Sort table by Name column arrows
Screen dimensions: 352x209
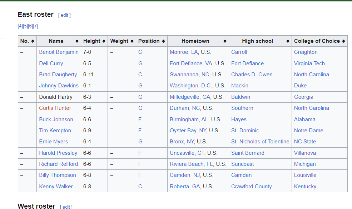(77, 41)
